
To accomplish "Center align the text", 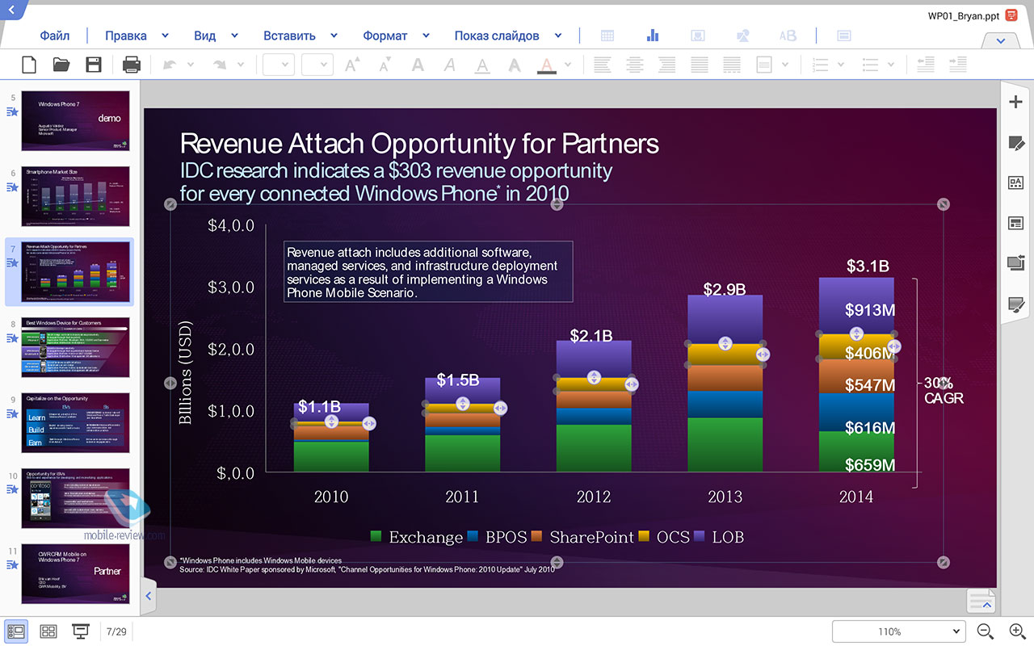I will tap(635, 65).
